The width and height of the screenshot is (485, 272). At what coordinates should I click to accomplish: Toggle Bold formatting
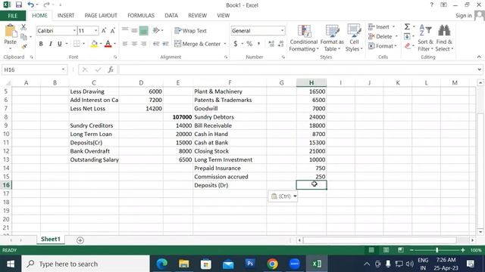point(41,44)
